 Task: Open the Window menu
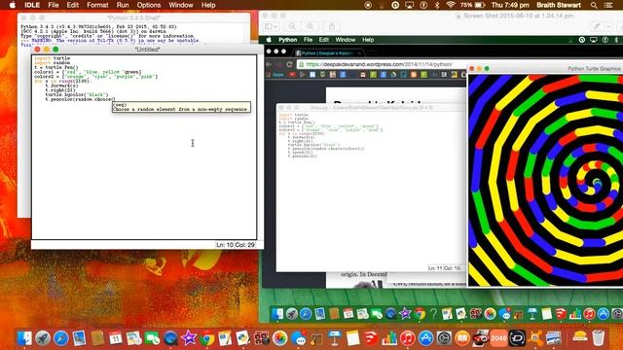click(x=181, y=5)
